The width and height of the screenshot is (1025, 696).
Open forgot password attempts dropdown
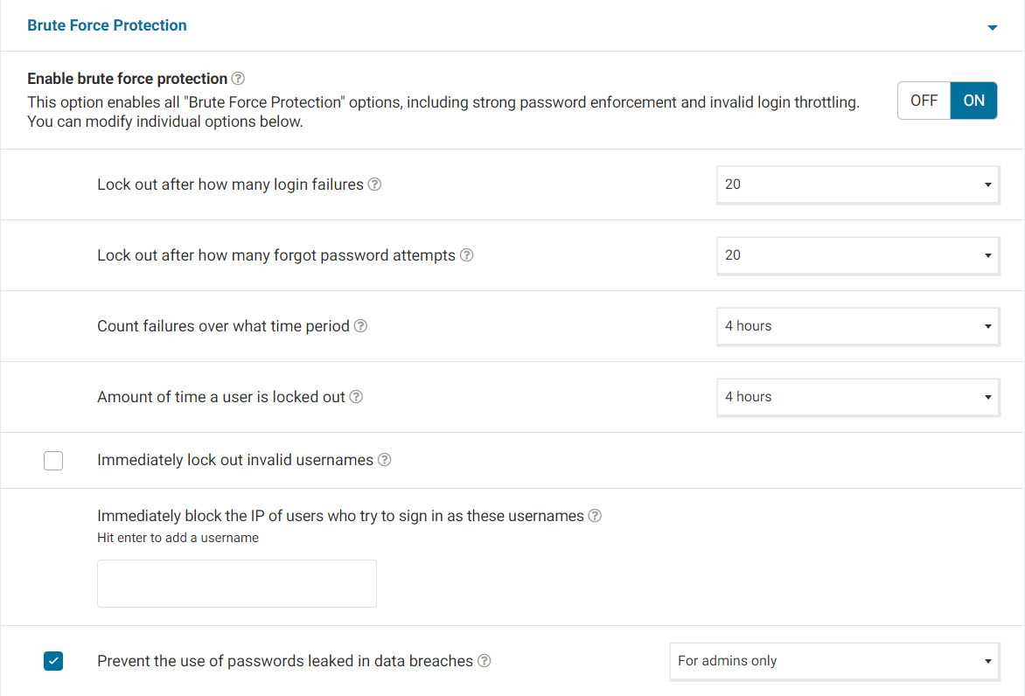tap(857, 255)
